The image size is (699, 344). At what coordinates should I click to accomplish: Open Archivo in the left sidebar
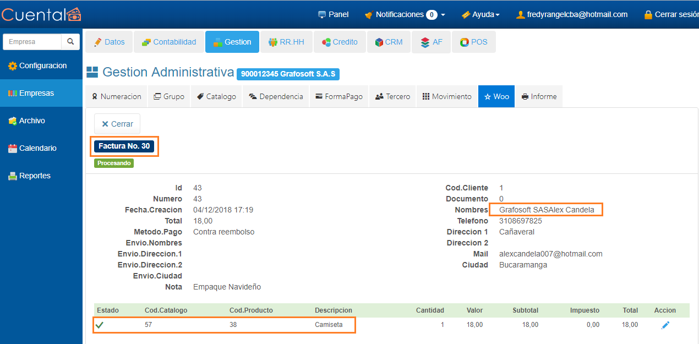pos(32,121)
